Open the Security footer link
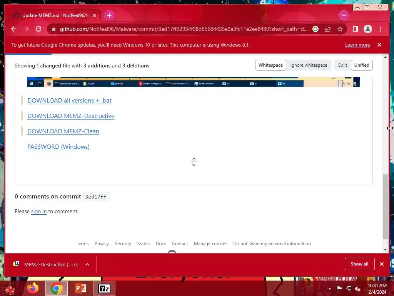 pos(123,244)
